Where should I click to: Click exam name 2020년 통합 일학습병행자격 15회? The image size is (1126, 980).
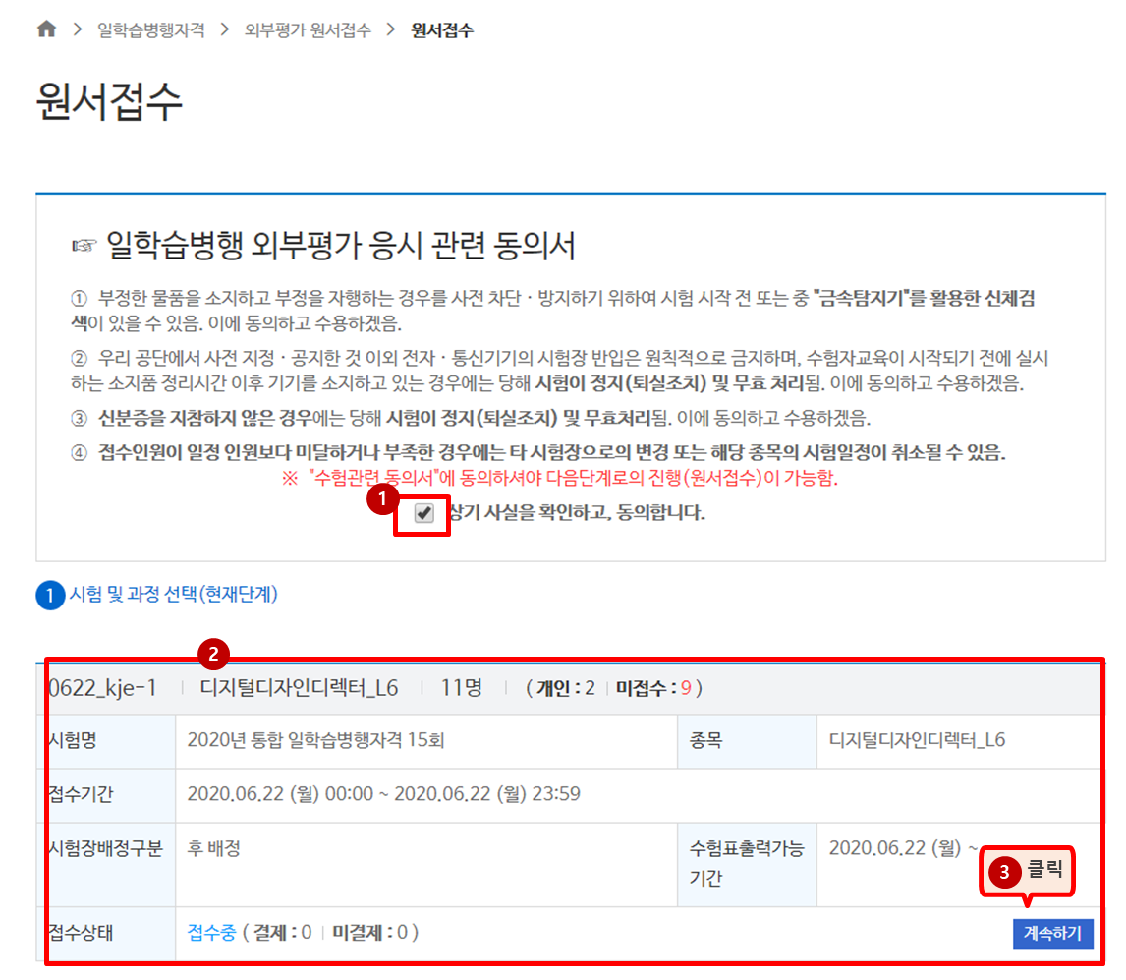point(316,740)
